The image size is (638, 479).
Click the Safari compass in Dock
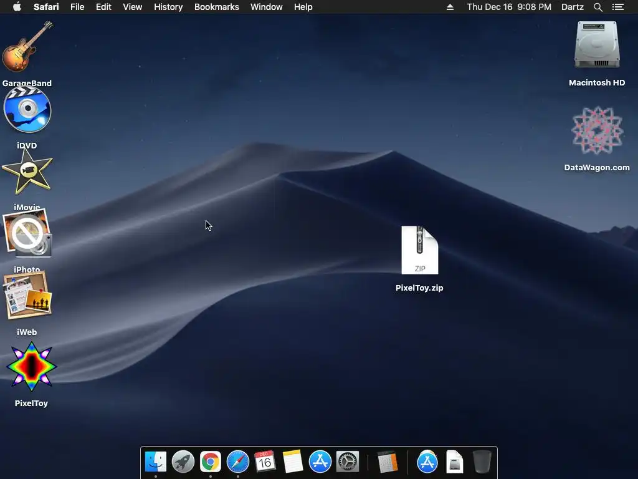tap(237, 462)
